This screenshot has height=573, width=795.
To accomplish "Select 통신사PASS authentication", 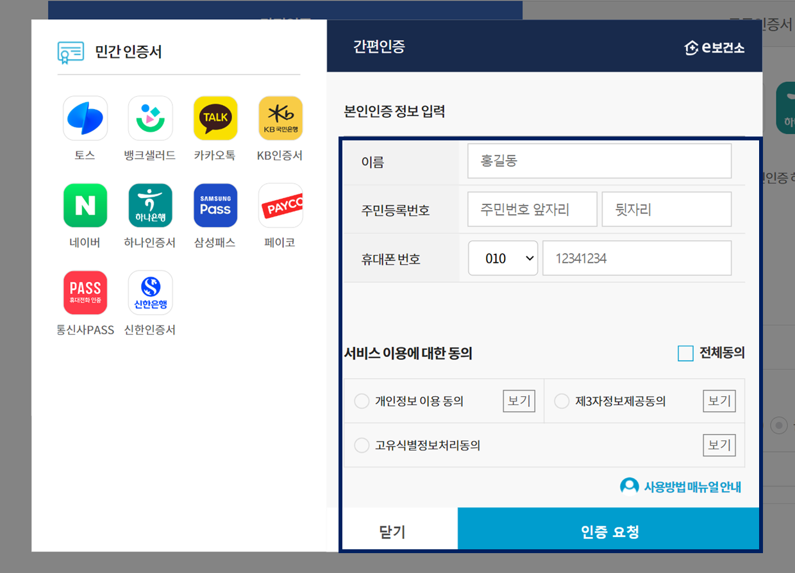I will [x=85, y=292].
